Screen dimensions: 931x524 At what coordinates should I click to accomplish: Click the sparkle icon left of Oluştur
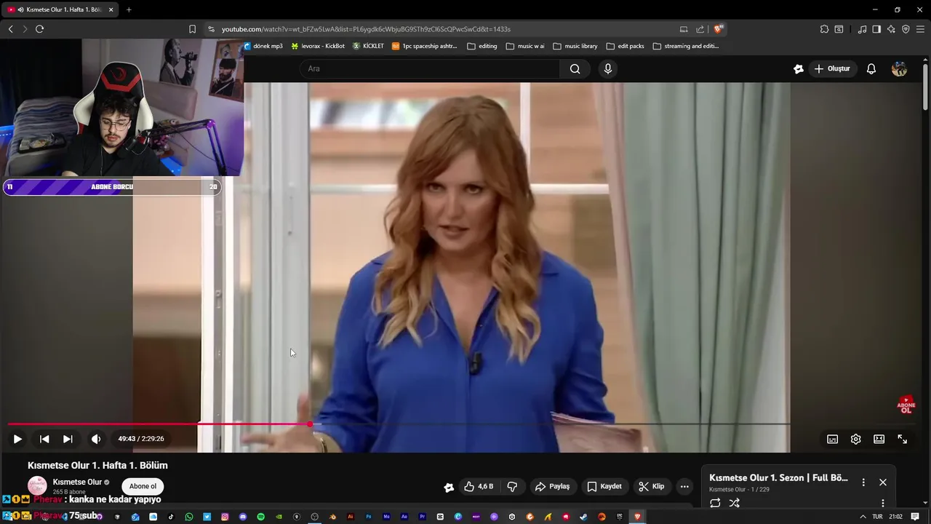tap(799, 68)
